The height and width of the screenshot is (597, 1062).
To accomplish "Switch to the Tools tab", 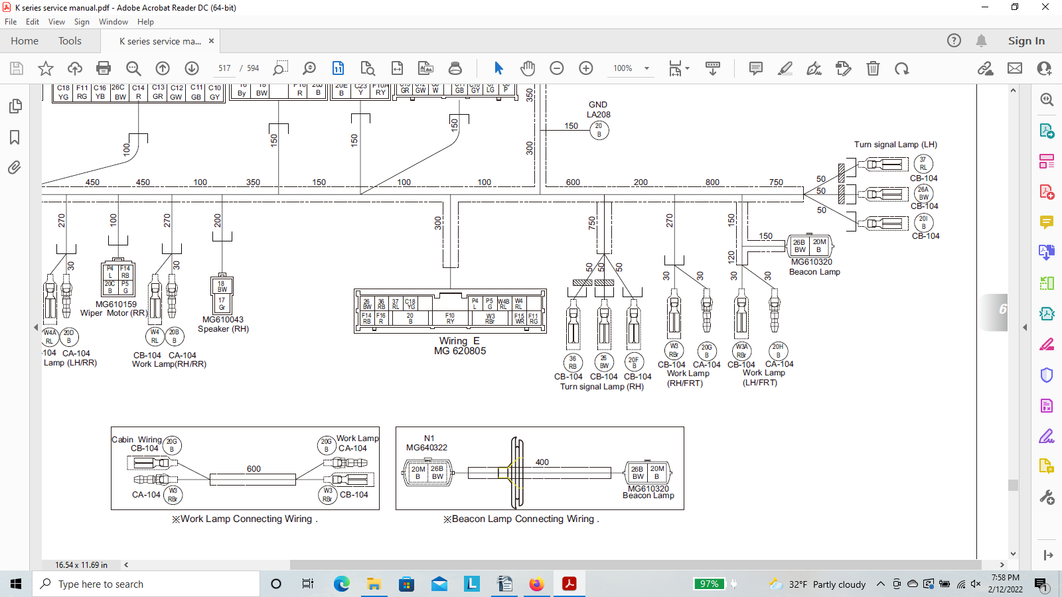I will (x=70, y=41).
